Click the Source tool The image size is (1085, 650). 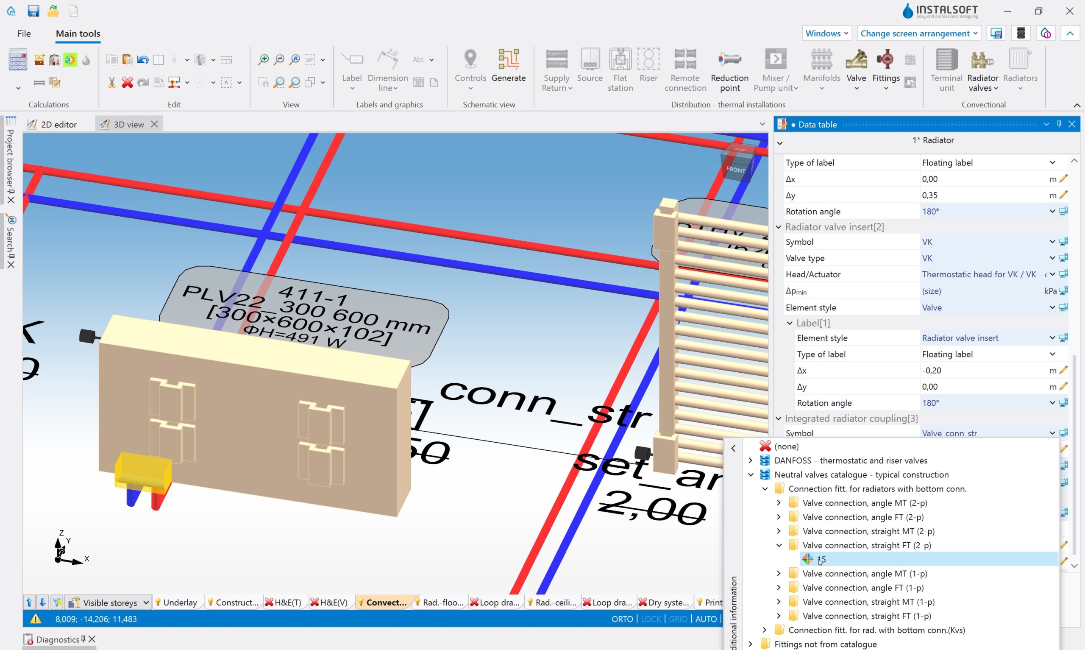click(590, 66)
